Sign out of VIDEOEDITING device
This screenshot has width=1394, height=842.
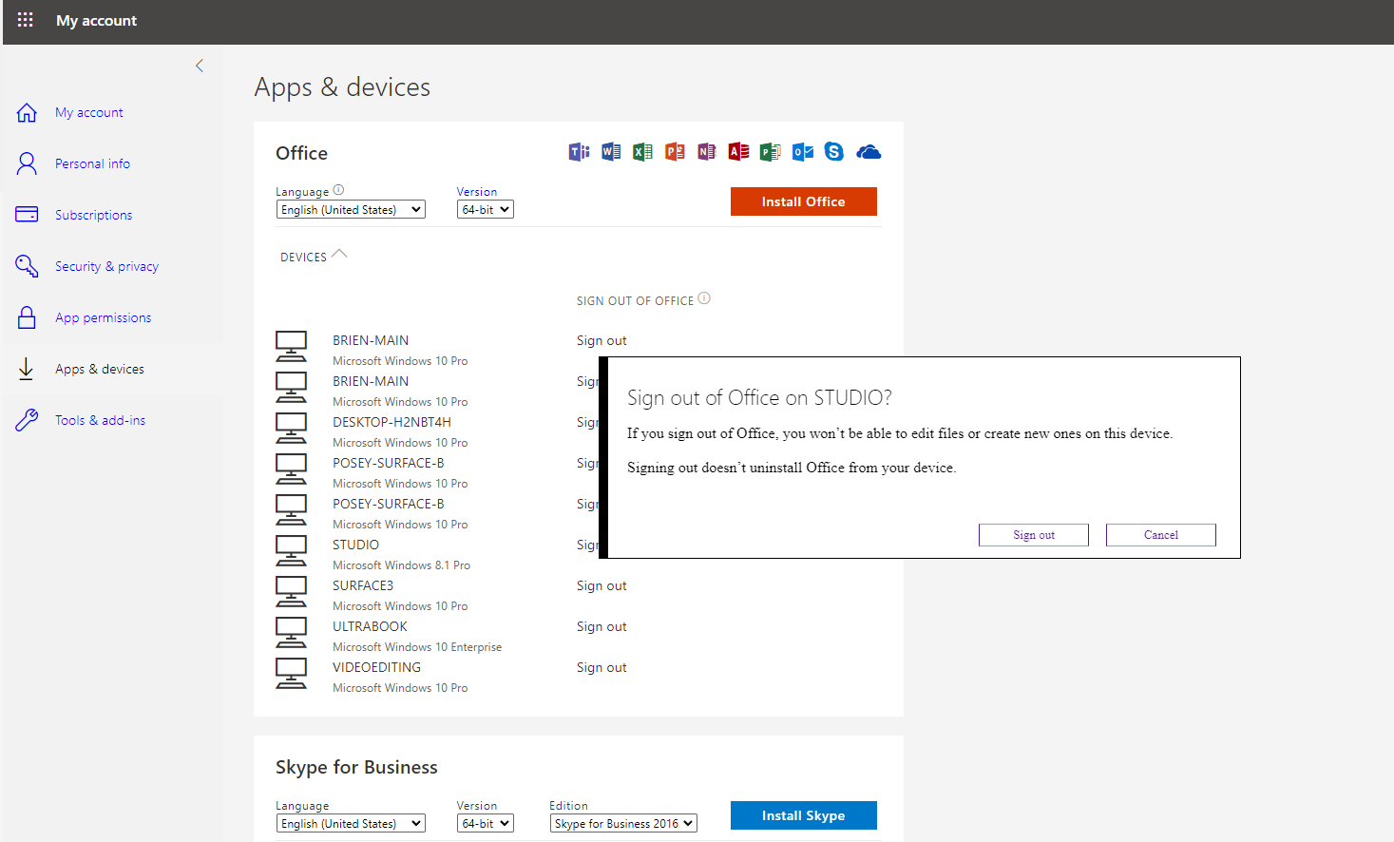[602, 667]
